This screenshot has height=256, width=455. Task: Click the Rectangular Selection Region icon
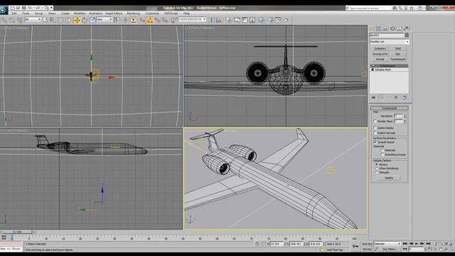pos(60,20)
